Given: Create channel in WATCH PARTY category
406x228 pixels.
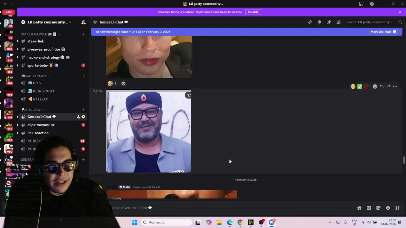Looking at the screenshot, I should [83, 76].
